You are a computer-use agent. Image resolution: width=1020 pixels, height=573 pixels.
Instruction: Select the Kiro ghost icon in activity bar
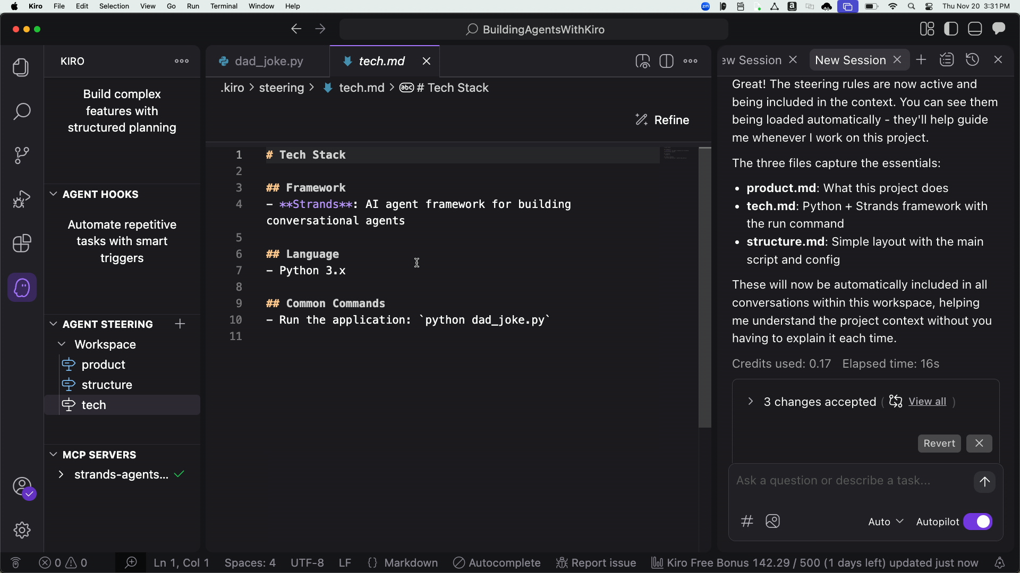coord(22,288)
